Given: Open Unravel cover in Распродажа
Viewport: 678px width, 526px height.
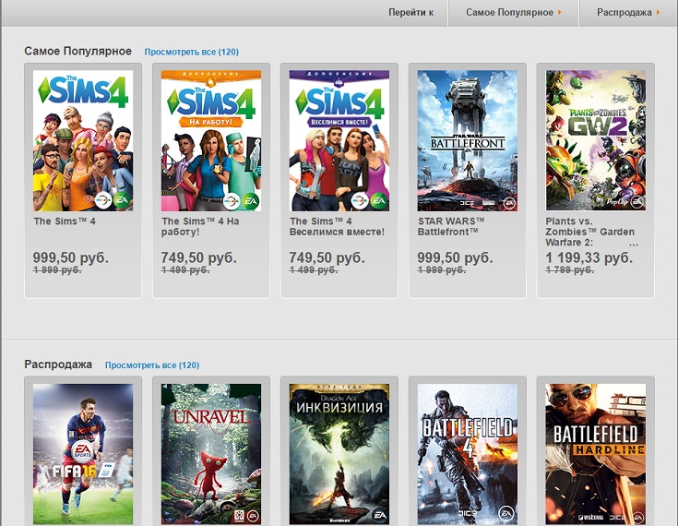Looking at the screenshot, I should tap(211, 454).
